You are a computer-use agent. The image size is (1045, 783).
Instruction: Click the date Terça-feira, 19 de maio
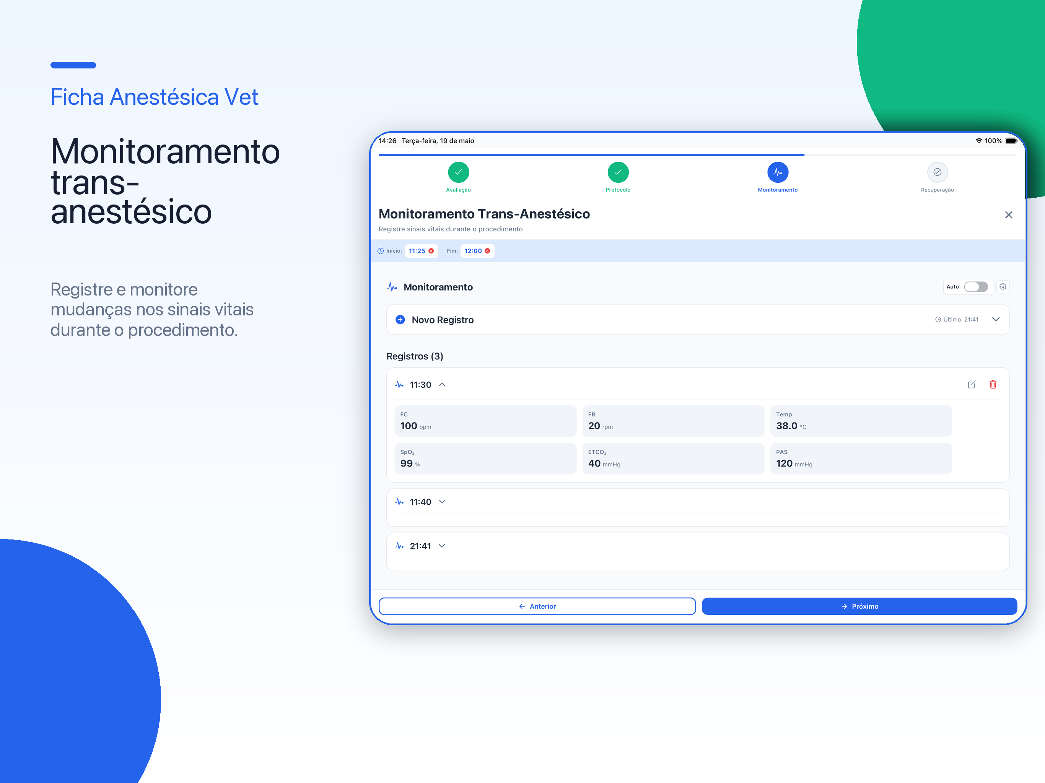(x=438, y=141)
